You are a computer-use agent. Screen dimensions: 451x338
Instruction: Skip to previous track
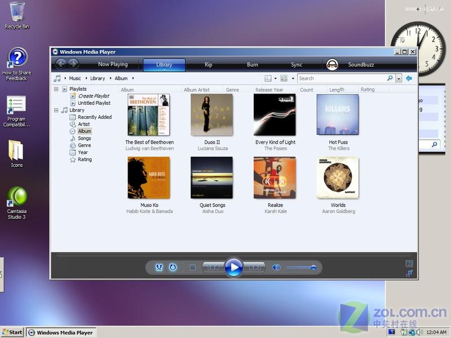click(213, 268)
